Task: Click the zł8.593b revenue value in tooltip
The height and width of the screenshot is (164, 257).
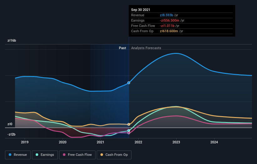Action: (167, 15)
